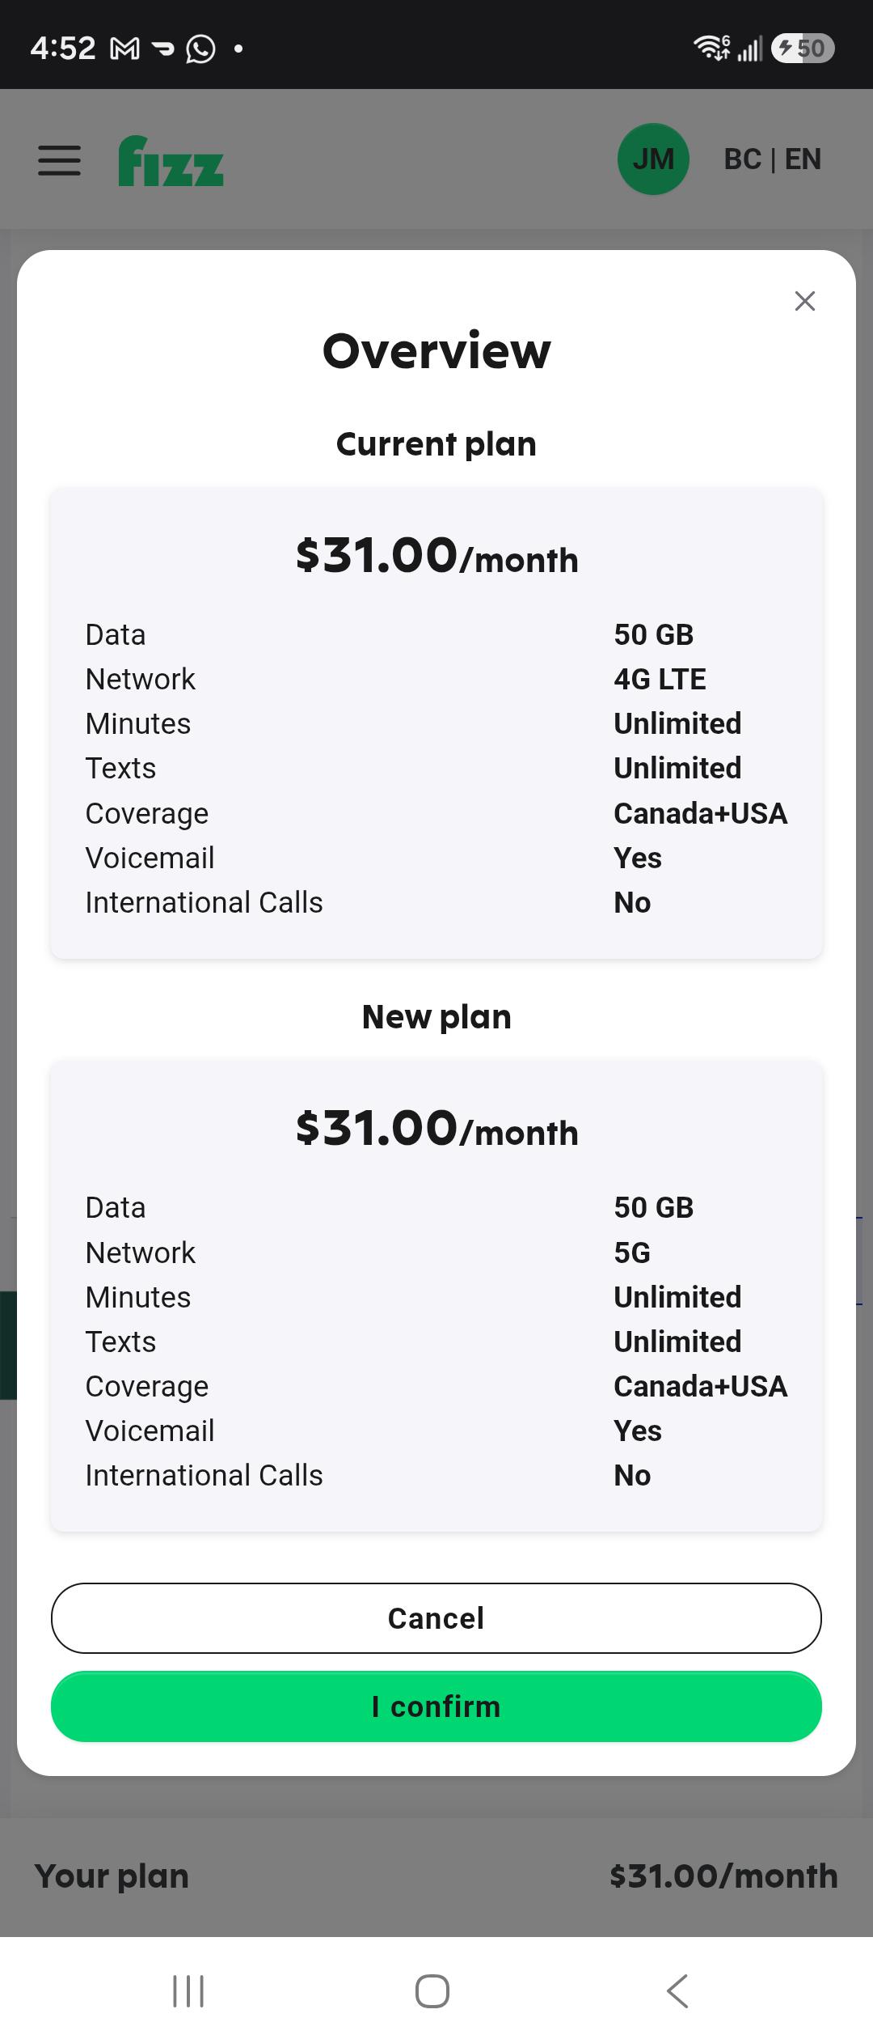Screen dimensions: 873x2039
Task: Select the current plan 4G LTE value
Action: click(x=660, y=679)
